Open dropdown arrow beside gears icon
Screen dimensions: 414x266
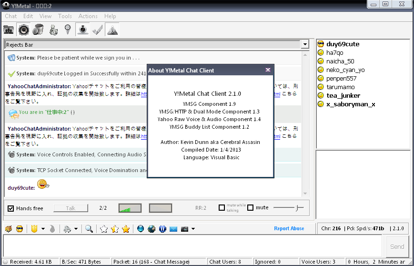76,229
